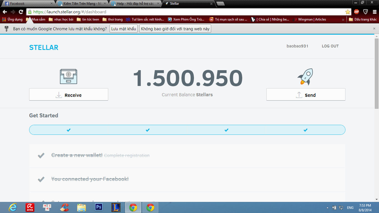379x213 pixels.
Task: Click the key icon in the password bar
Action: (x=7, y=29)
